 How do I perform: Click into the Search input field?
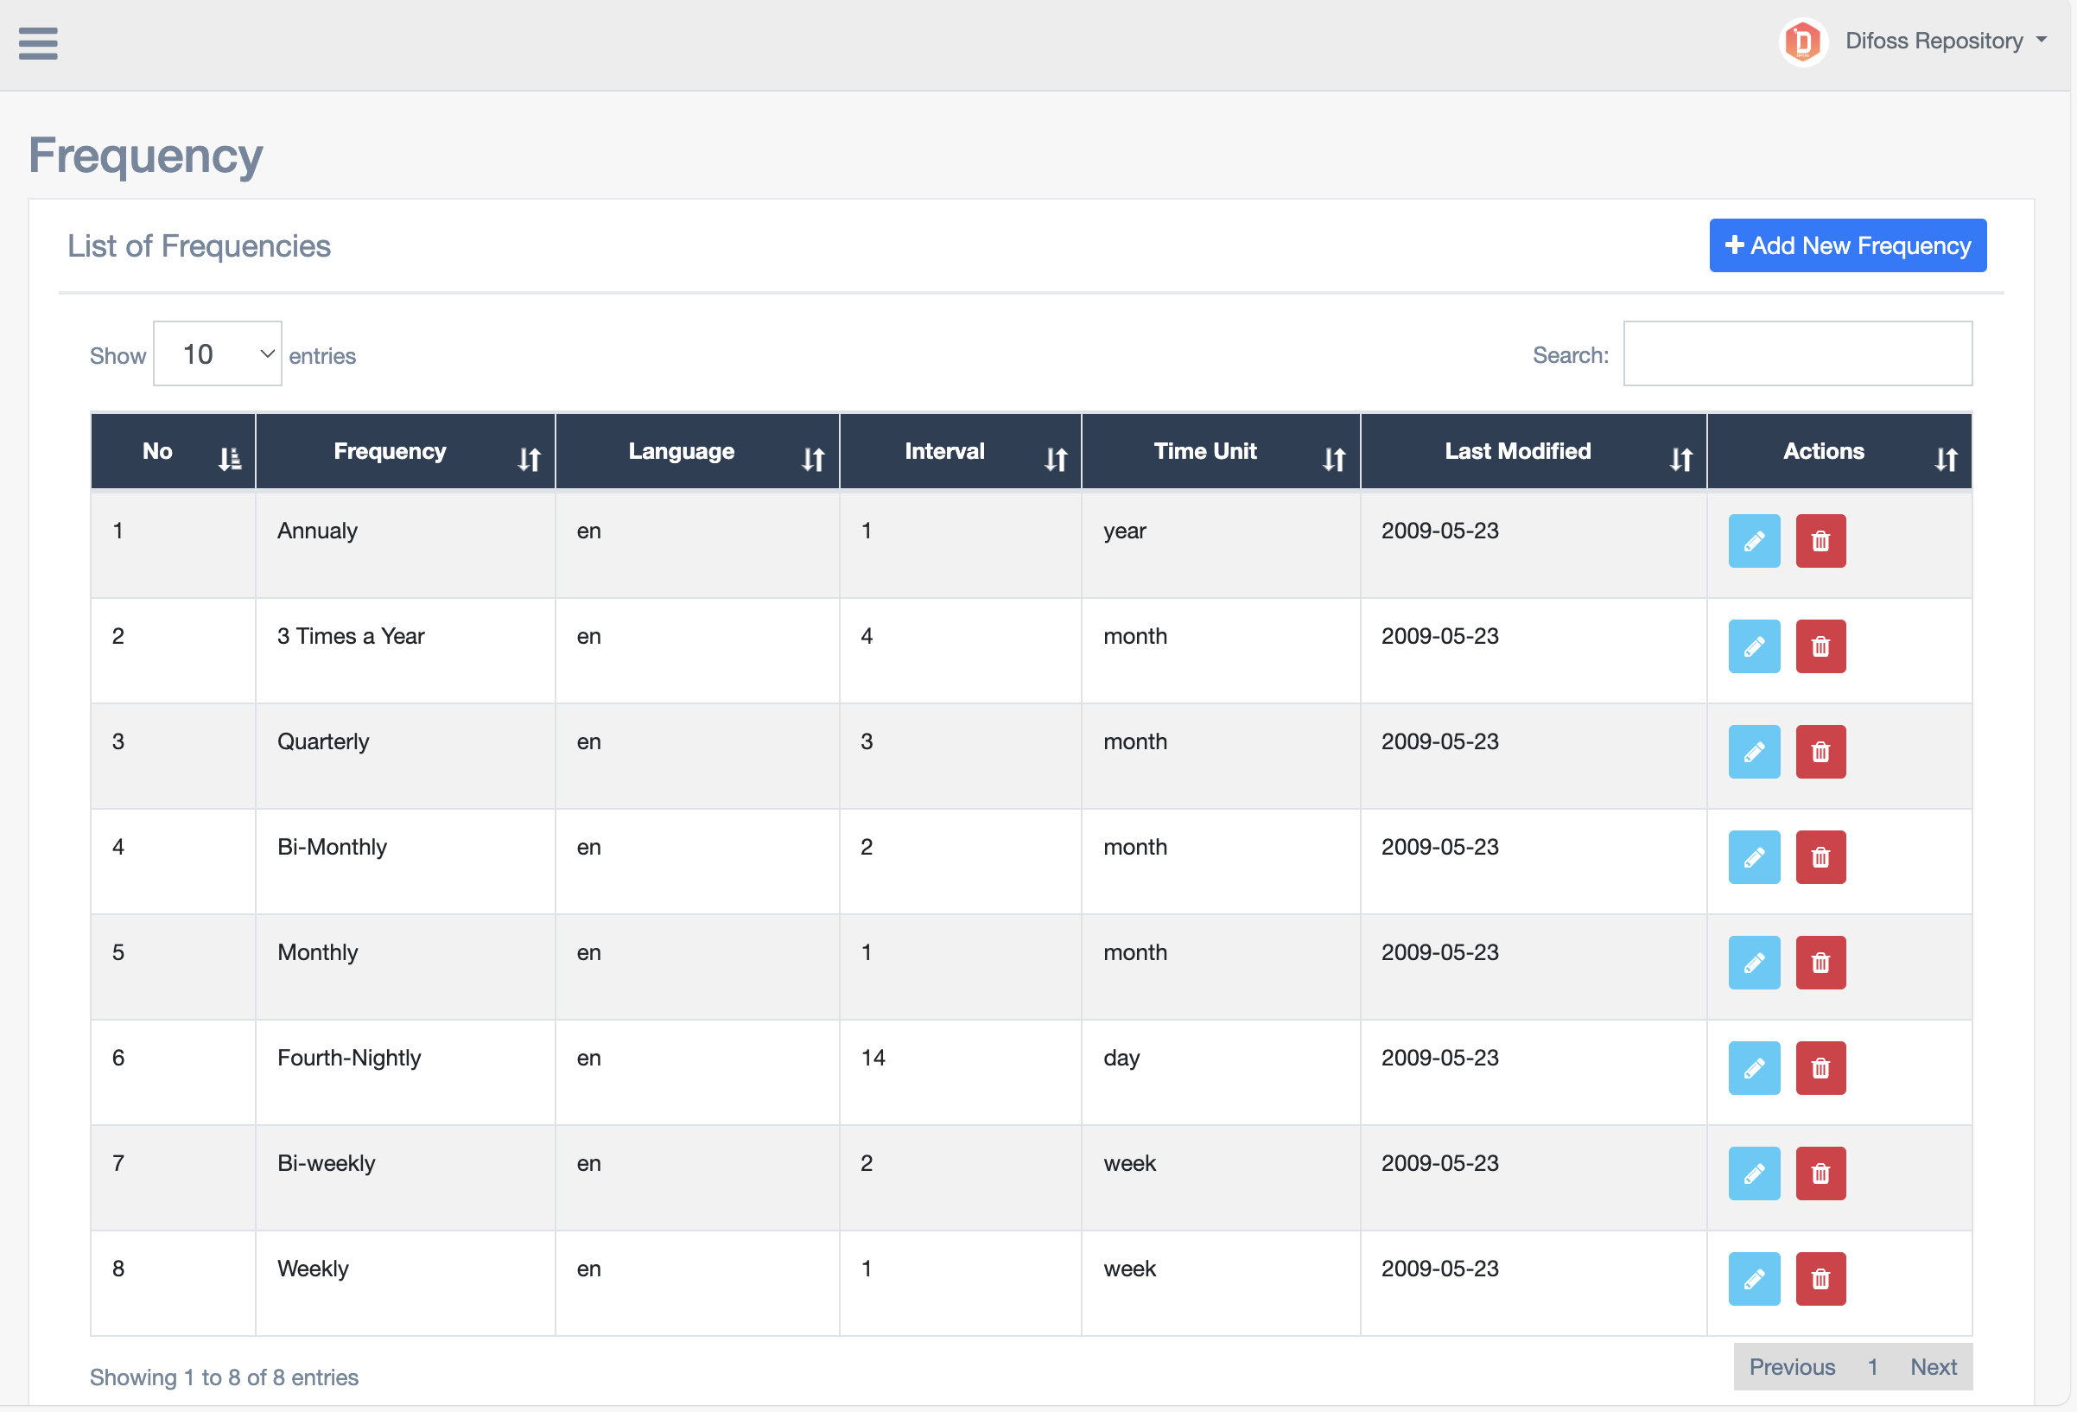point(1796,354)
